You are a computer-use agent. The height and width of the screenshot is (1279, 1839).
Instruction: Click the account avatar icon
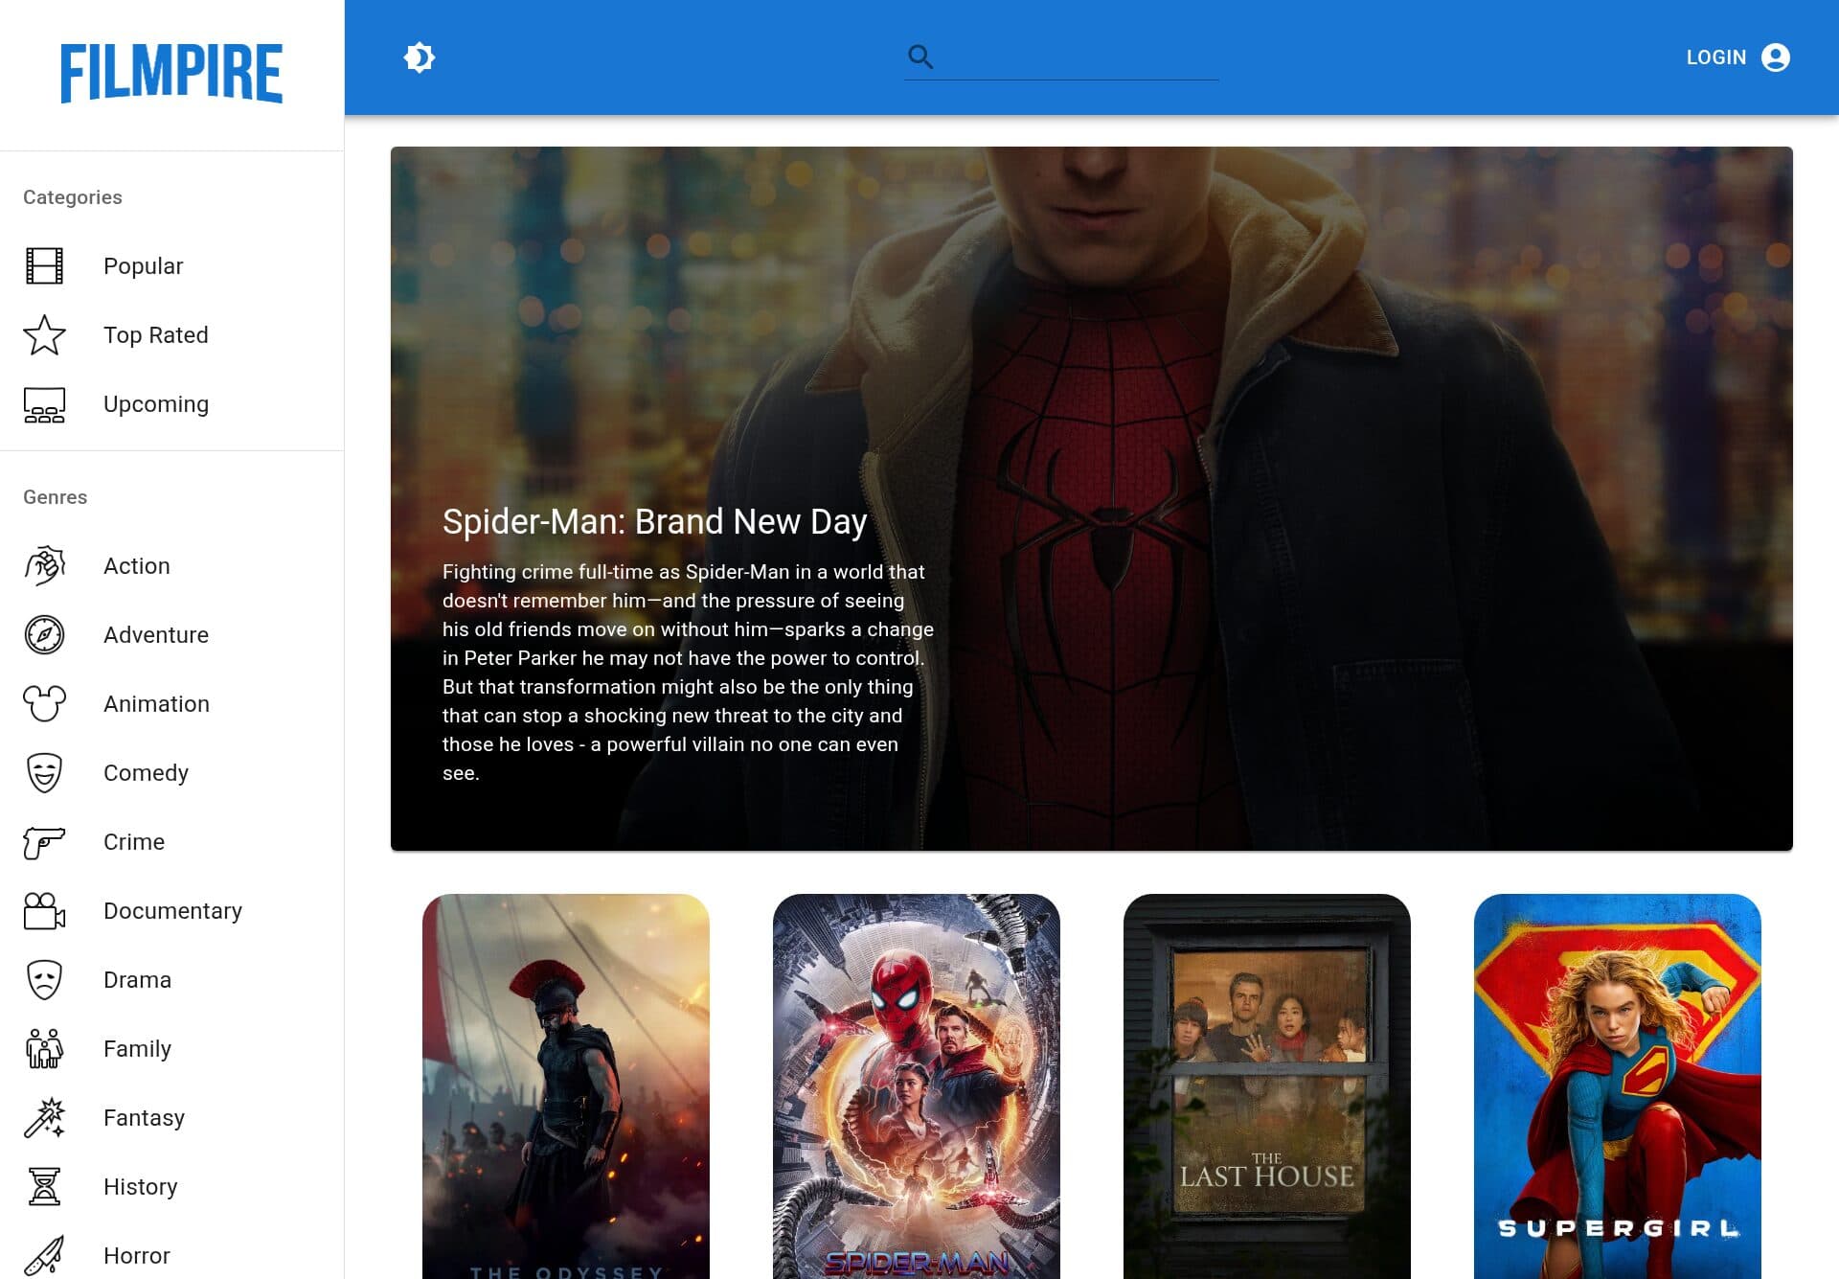(1776, 57)
